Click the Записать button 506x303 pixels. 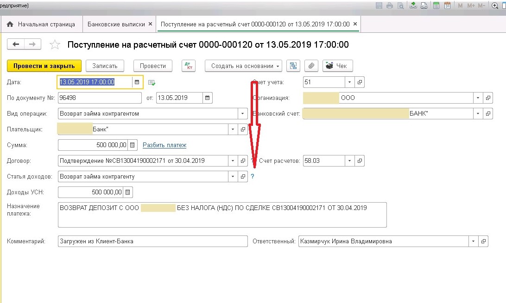click(x=105, y=66)
